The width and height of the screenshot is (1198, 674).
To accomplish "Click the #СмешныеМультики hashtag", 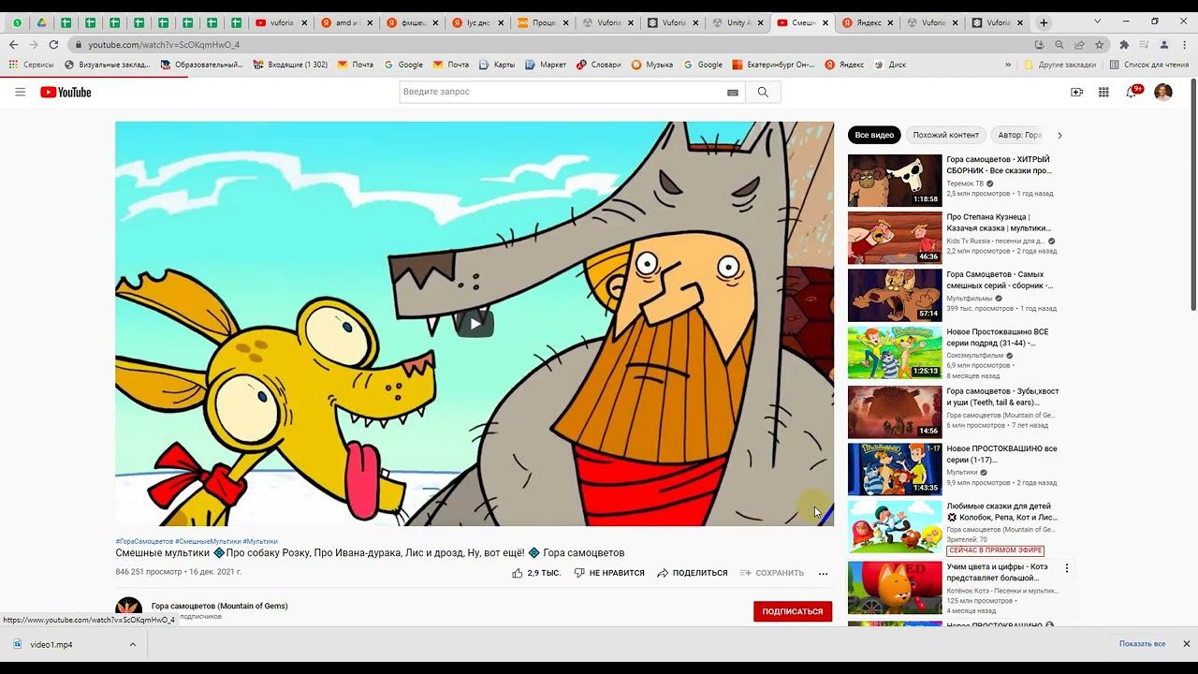I will pos(208,541).
